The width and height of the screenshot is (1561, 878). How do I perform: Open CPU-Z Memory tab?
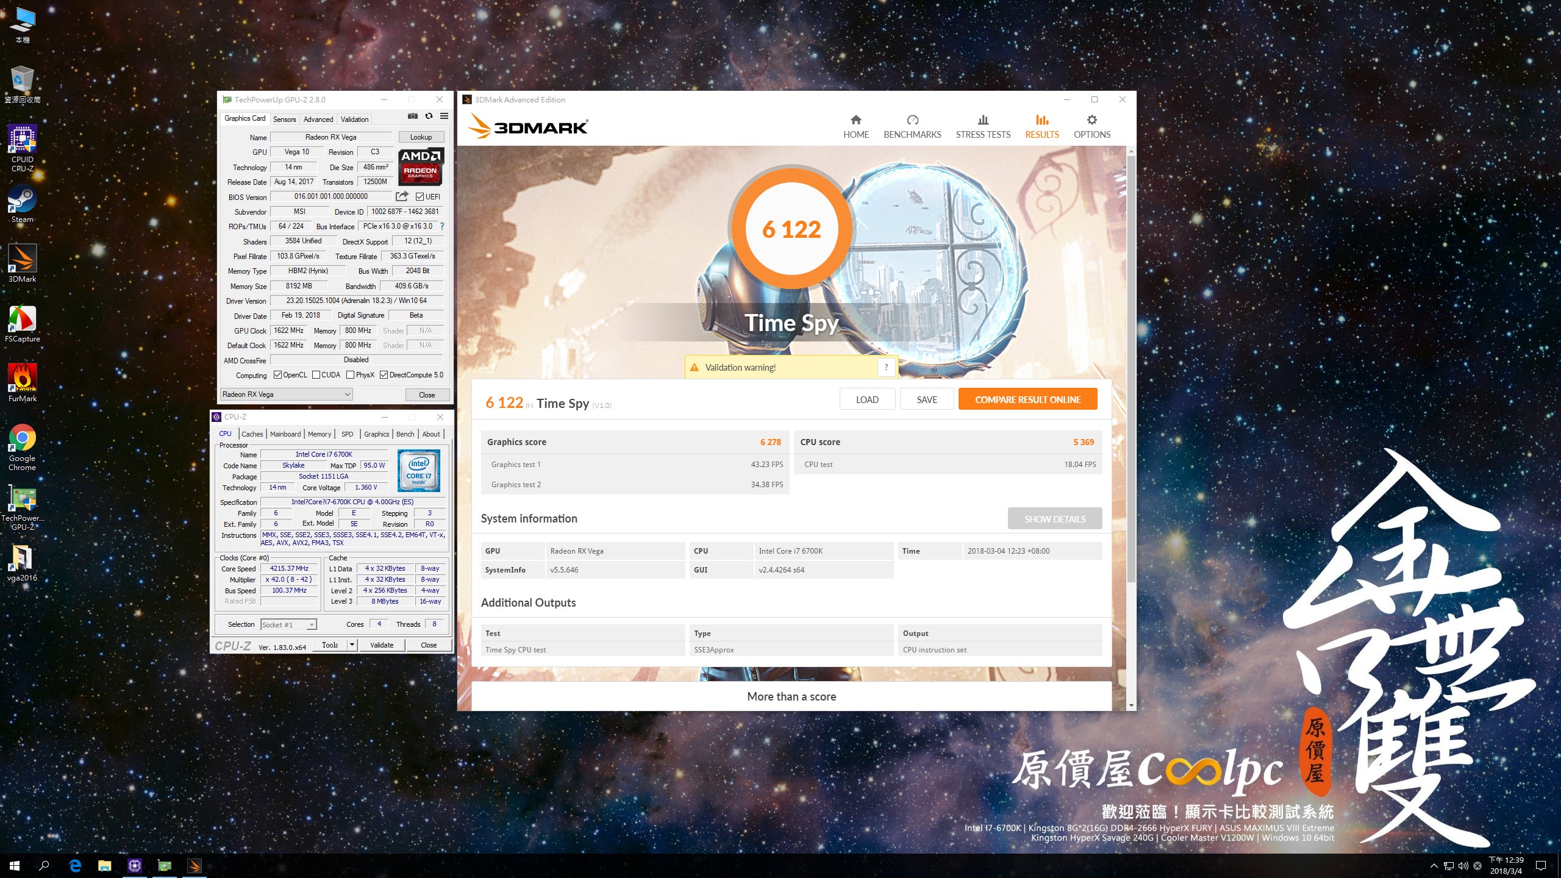[320, 434]
